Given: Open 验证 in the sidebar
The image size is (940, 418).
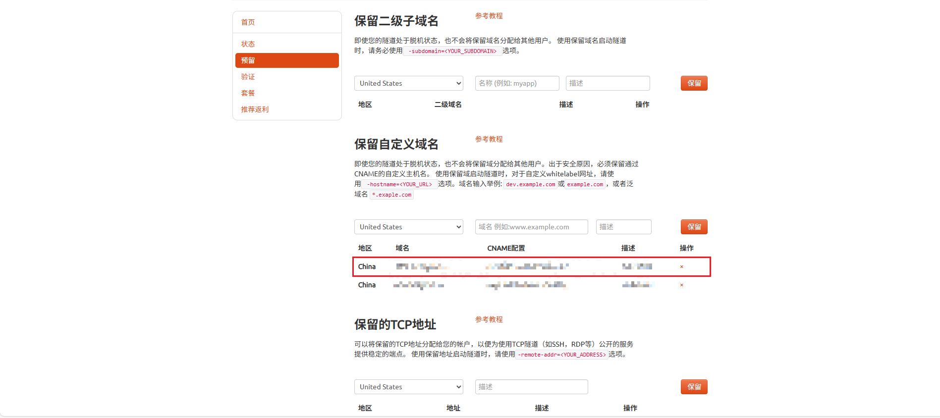Looking at the screenshot, I should point(248,77).
